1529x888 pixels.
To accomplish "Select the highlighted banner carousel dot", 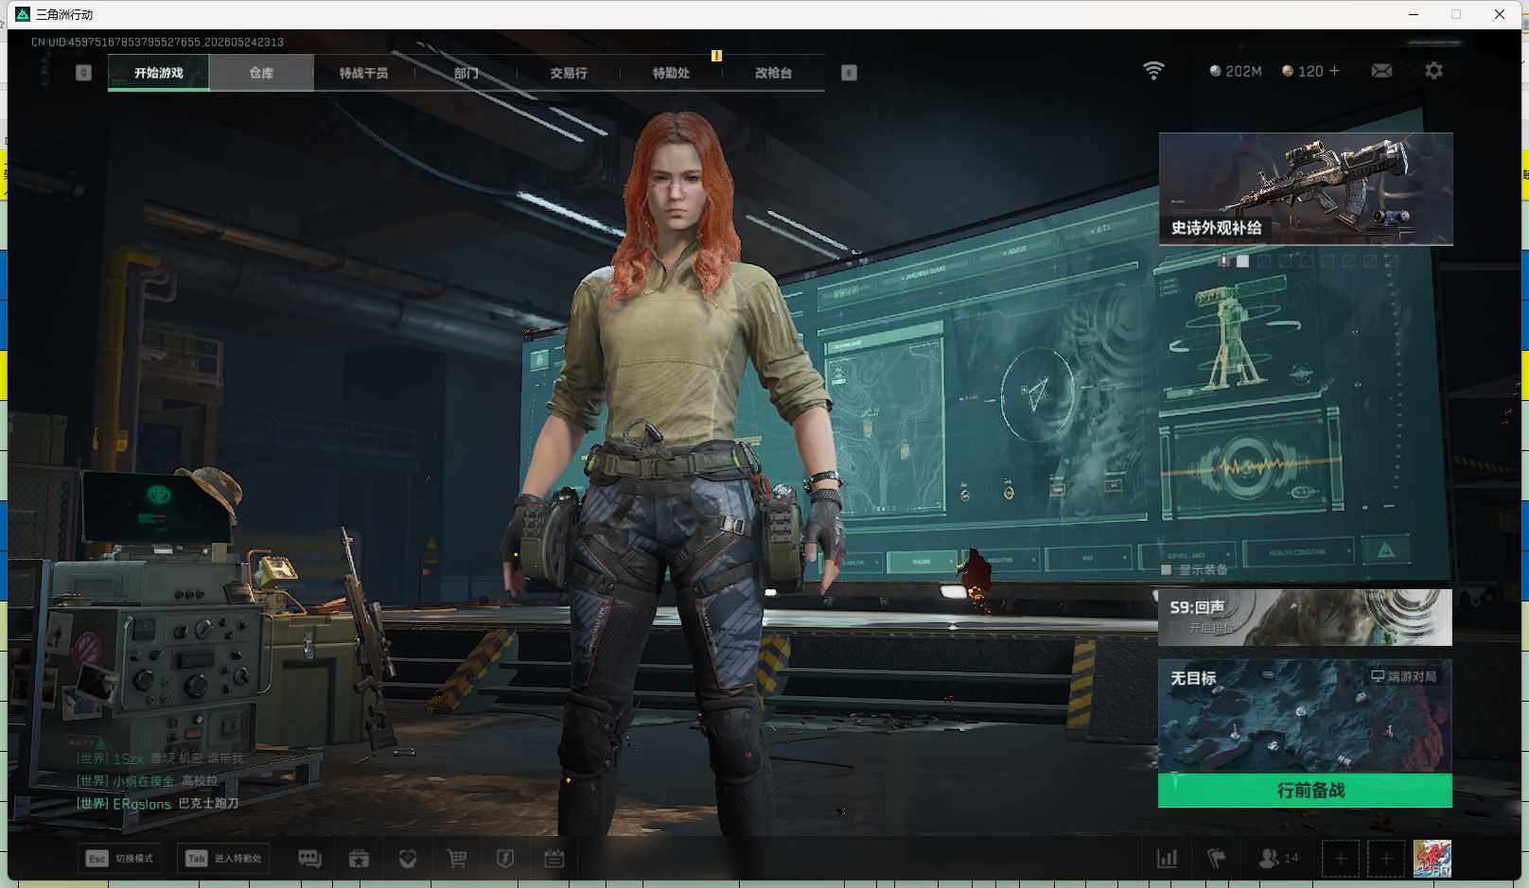I will (1242, 261).
